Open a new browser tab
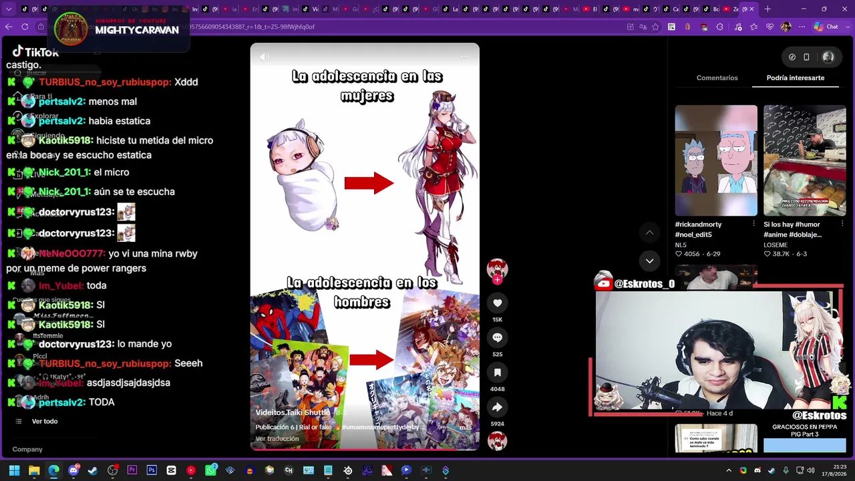The width and height of the screenshot is (855, 481). click(x=767, y=9)
